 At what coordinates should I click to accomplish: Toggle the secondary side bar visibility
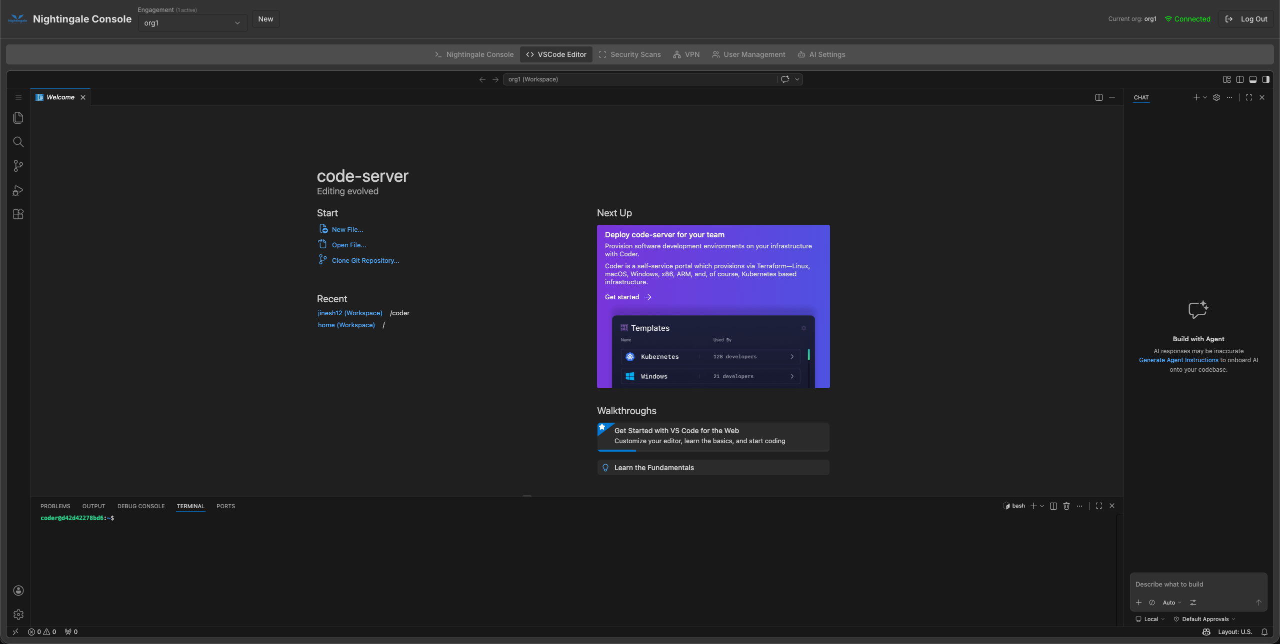click(x=1266, y=79)
